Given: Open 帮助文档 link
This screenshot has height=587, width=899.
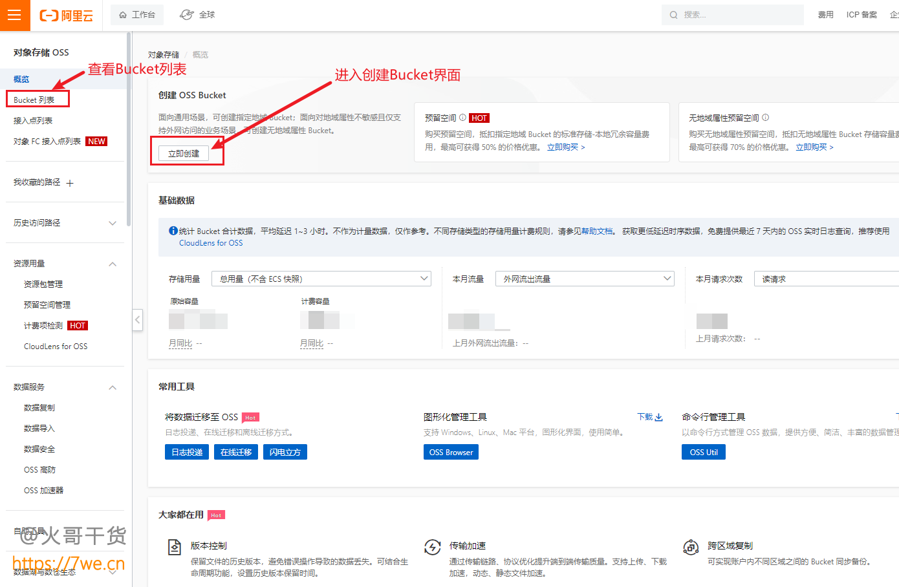Looking at the screenshot, I should click(x=597, y=231).
